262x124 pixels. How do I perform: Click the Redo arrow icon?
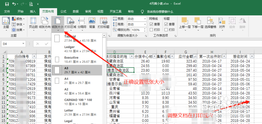(x=22, y=4)
